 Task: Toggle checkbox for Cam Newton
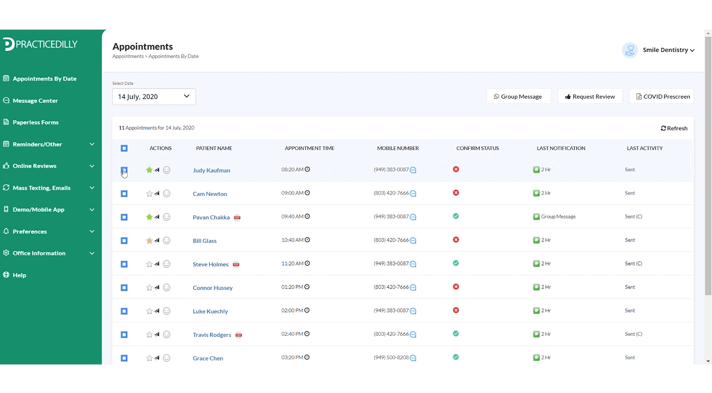124,194
